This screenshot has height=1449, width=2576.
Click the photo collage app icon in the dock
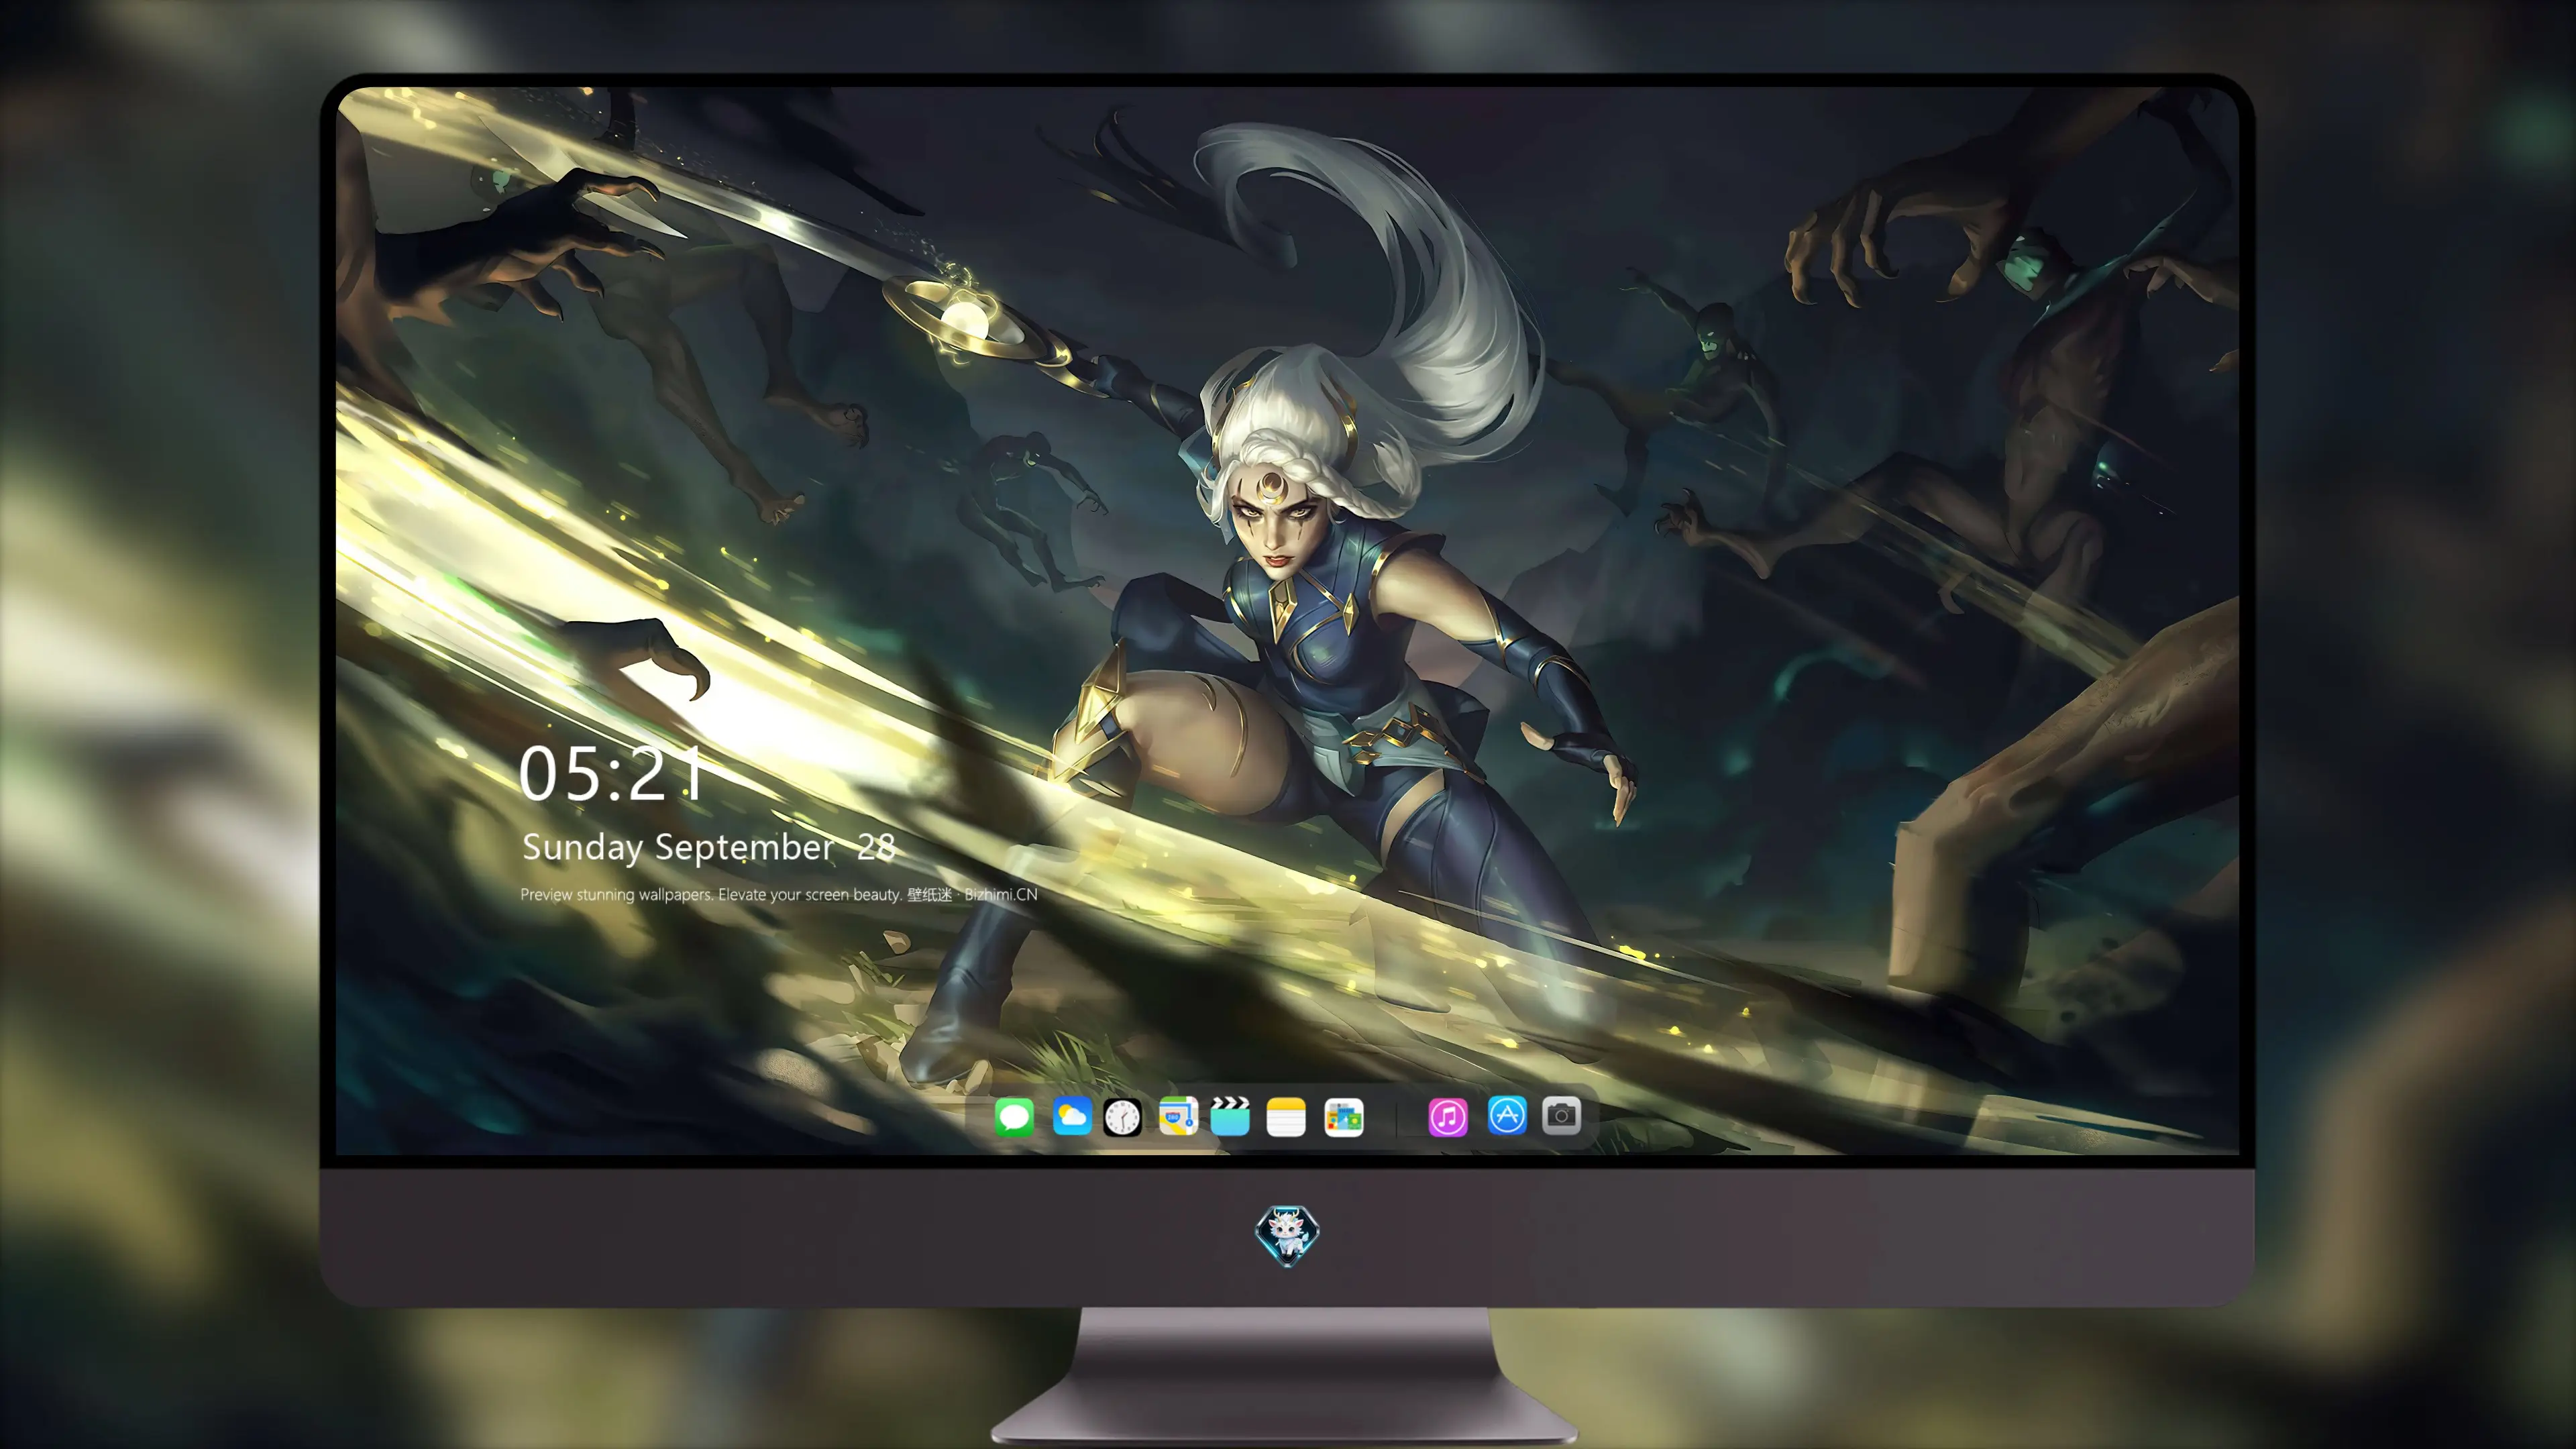[x=1344, y=1117]
